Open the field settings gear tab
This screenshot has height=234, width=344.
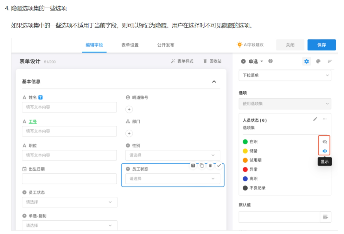pyautogui.click(x=306, y=62)
